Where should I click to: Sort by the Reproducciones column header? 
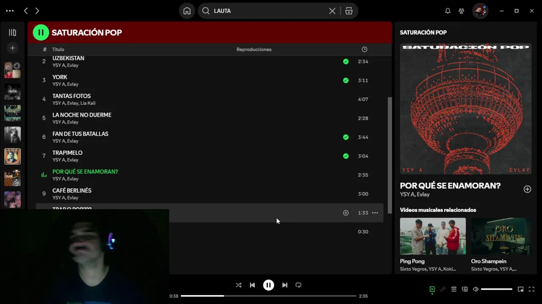(x=254, y=49)
